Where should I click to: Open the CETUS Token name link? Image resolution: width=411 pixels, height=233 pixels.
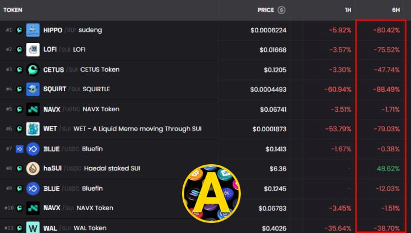click(x=100, y=69)
